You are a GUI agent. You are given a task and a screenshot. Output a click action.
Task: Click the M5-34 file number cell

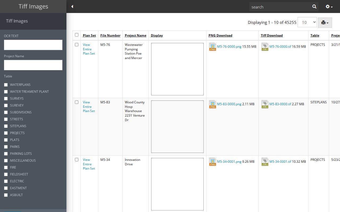tap(105, 160)
